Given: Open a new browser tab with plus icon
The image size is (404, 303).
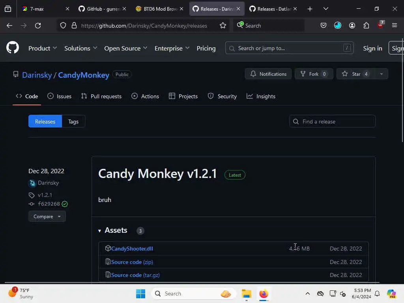Looking at the screenshot, I should pos(310,9).
